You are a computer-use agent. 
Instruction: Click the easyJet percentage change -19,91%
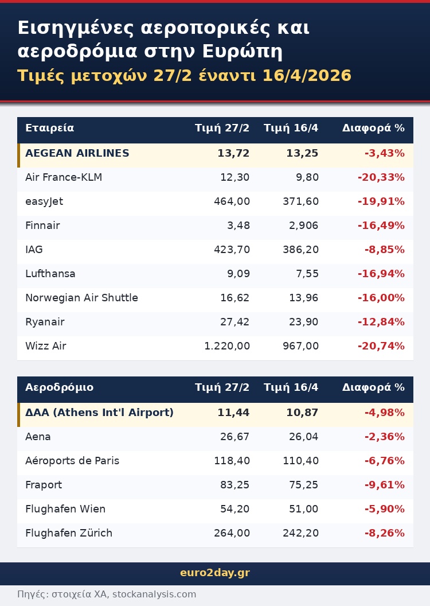point(381,201)
